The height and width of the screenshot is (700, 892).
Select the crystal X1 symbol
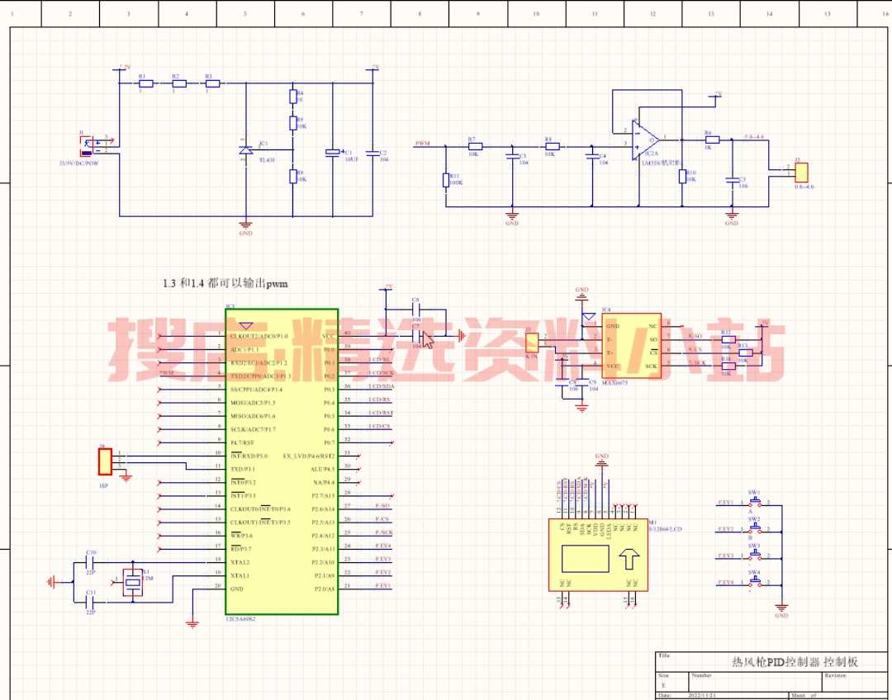point(133,582)
